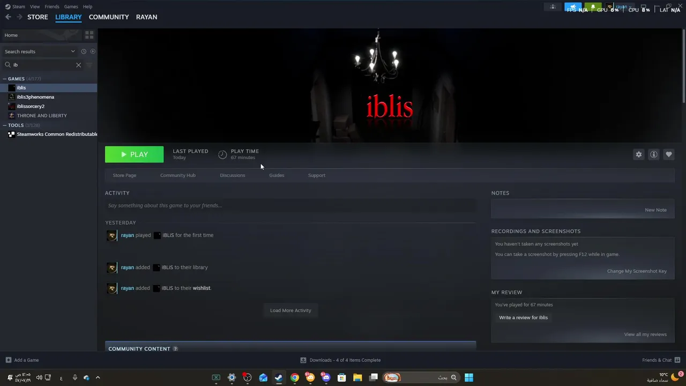Open the Games menu
The image size is (686, 386).
click(x=71, y=6)
